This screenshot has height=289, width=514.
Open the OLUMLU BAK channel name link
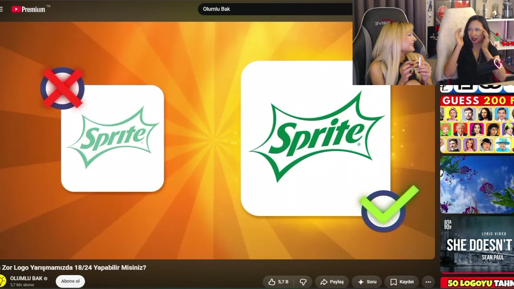26,278
